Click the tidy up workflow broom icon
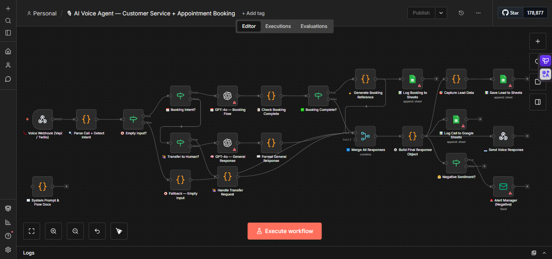This screenshot has width=552, height=259. coord(119,231)
